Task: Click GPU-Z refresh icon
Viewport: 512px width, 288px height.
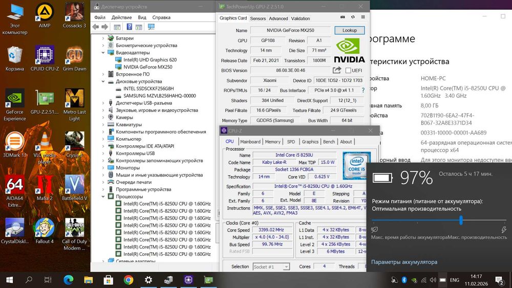Action: (x=353, y=17)
